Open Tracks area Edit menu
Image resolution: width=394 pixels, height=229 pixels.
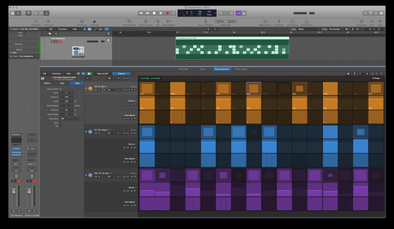pos(52,29)
